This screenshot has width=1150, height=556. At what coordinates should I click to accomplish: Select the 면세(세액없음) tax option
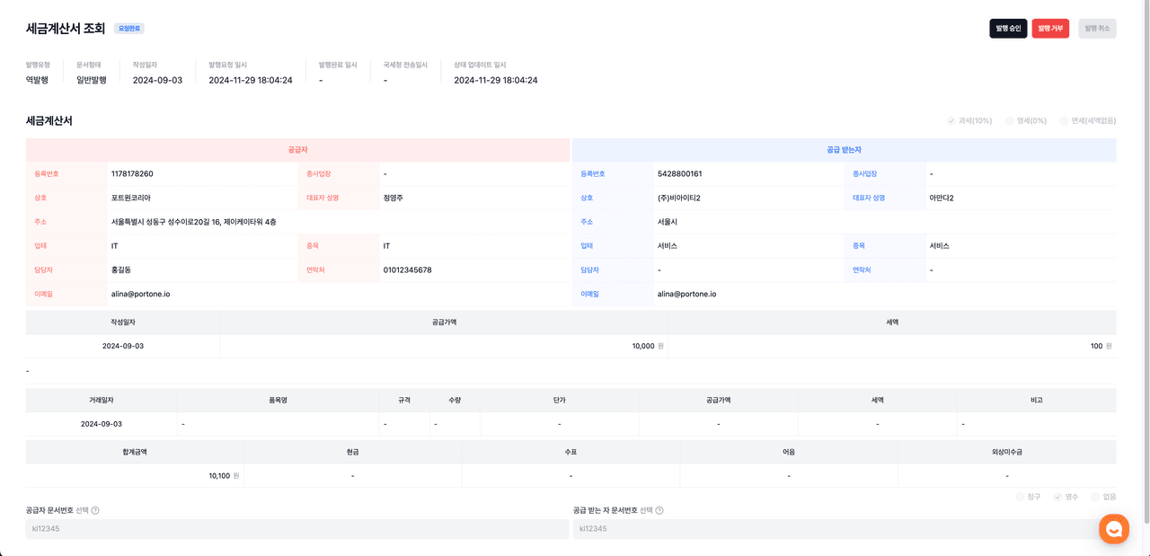(x=1064, y=120)
